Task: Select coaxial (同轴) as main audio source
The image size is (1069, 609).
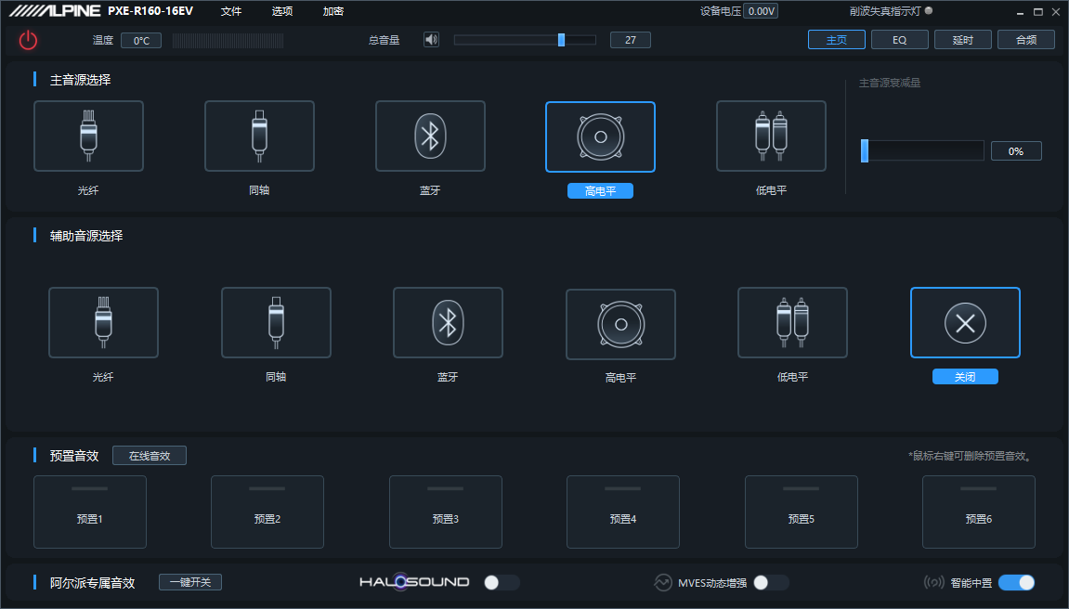Action: pyautogui.click(x=259, y=136)
